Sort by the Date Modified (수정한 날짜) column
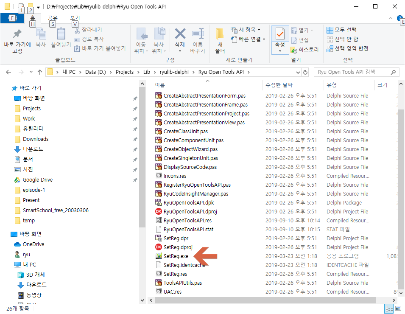Image resolution: width=405 pixels, height=314 pixels. pos(280,85)
